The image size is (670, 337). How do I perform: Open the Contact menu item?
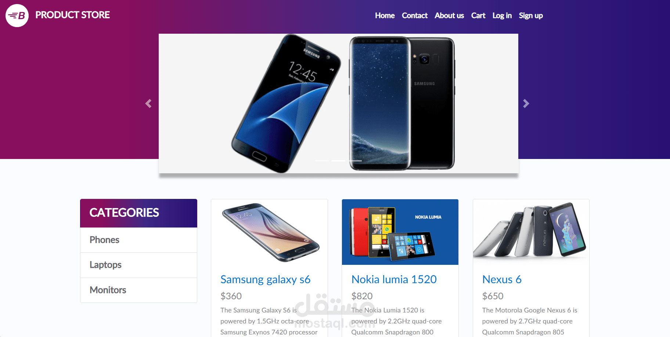tap(415, 15)
